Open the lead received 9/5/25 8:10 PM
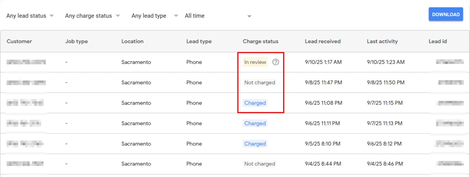 click(322, 144)
